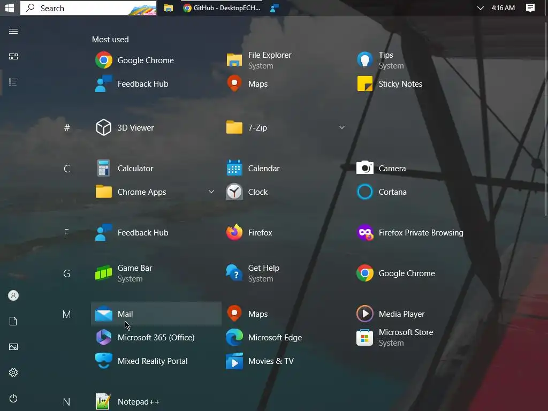Open Firefox Private Browsing
548x411 pixels.
pyautogui.click(x=417, y=233)
